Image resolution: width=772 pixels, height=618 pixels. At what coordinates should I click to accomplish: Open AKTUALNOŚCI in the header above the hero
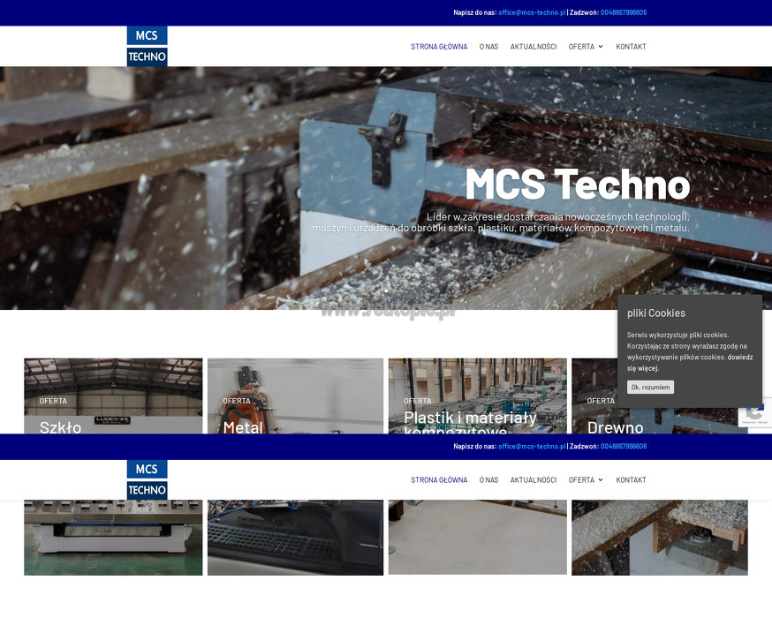[x=534, y=47]
